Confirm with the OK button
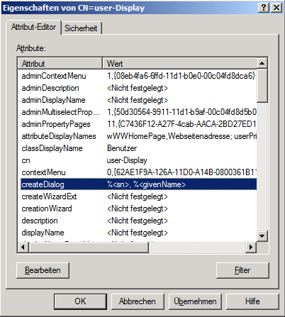This screenshot has height=317, width=285. tap(80, 301)
